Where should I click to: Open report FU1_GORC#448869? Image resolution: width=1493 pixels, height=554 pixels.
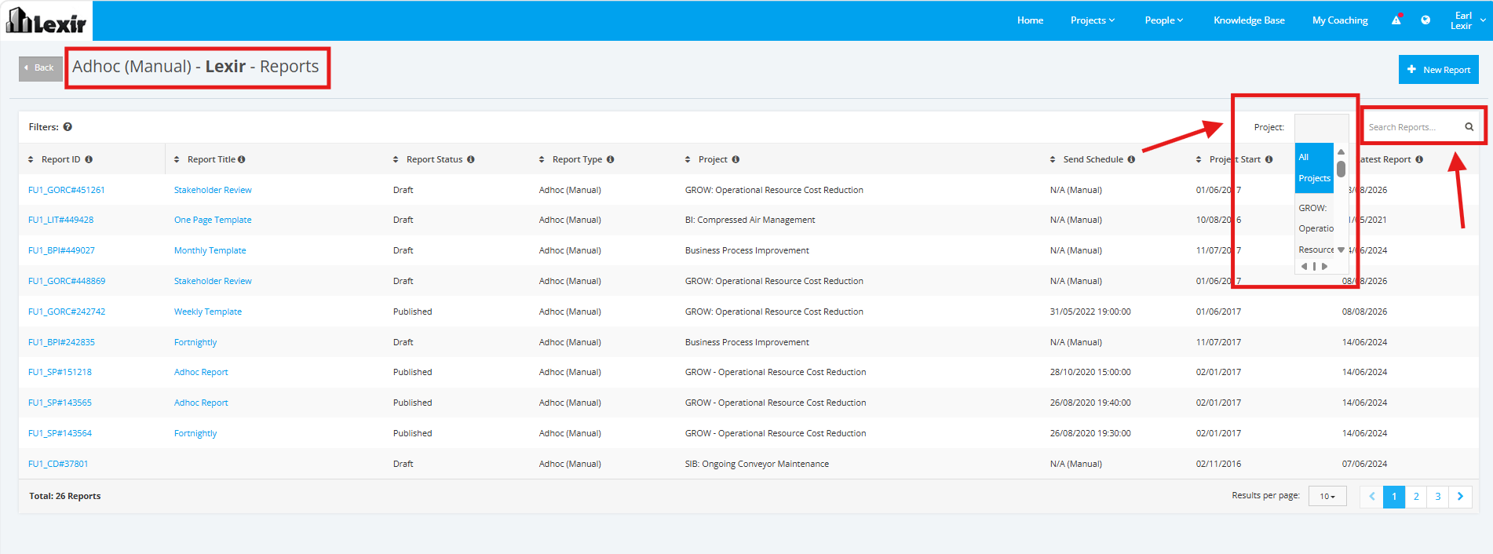[x=67, y=281]
